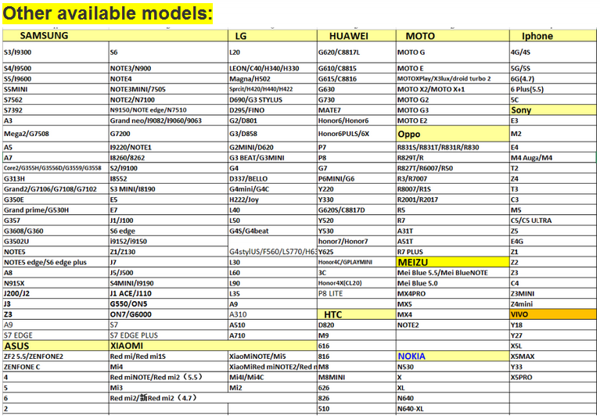The width and height of the screenshot is (600, 416).
Task: Select cell "R831S/R831T/R831R/R830"
Action: click(453, 147)
